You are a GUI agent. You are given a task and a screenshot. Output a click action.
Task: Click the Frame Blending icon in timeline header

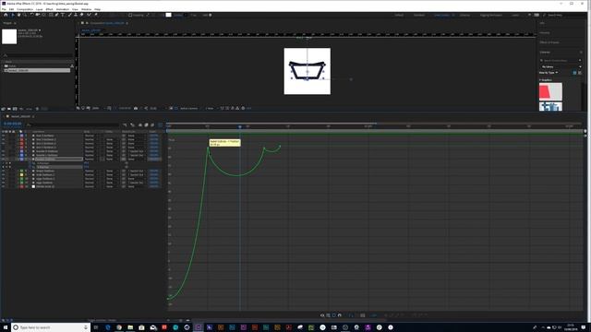click(x=146, y=125)
